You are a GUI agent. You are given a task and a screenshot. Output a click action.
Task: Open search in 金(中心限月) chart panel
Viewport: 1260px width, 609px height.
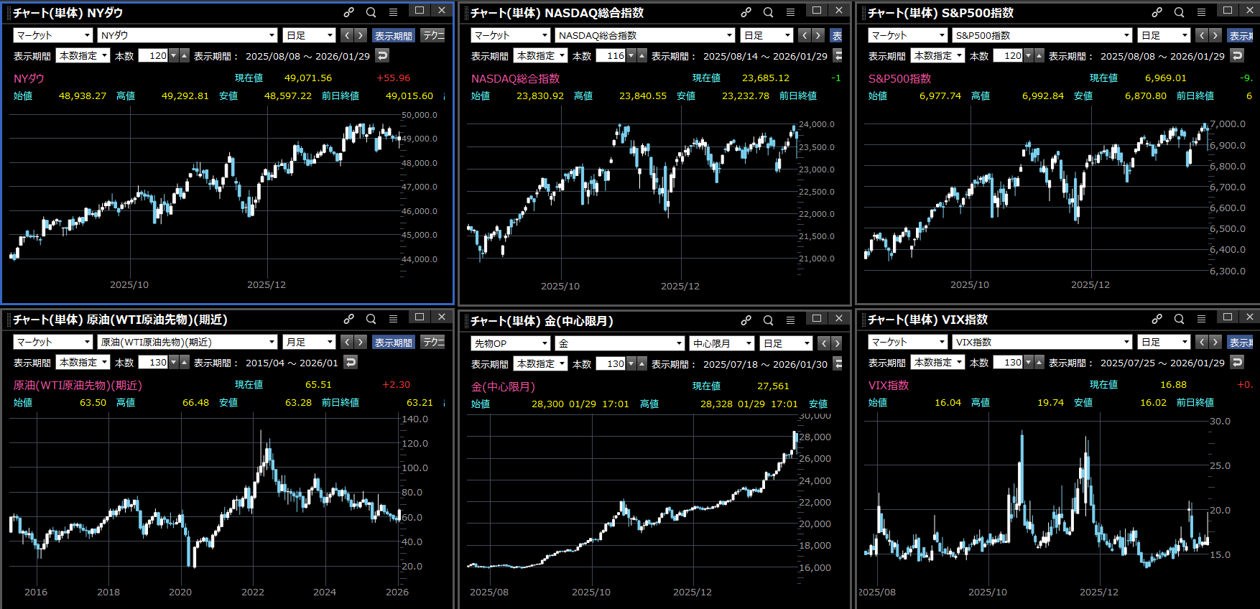pos(768,320)
